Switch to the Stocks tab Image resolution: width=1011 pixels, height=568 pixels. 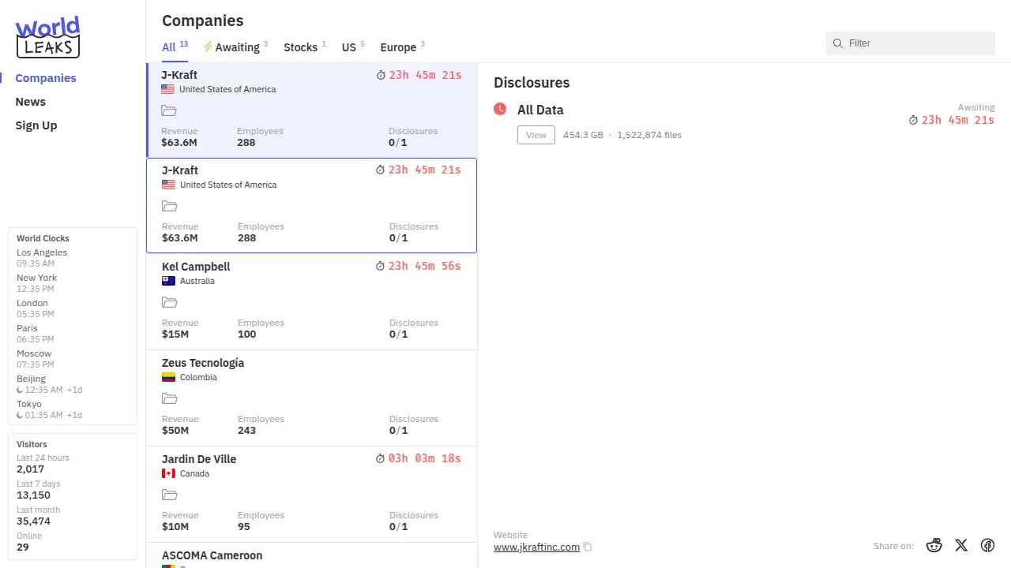(301, 47)
